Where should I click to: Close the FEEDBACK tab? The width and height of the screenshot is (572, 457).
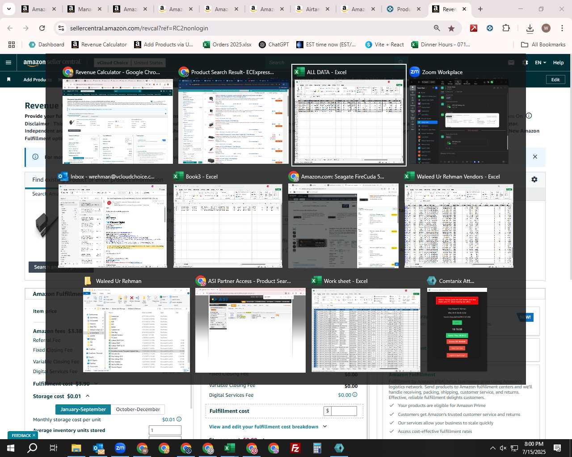tap(34, 435)
